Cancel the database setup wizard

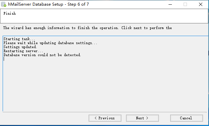click(187, 118)
